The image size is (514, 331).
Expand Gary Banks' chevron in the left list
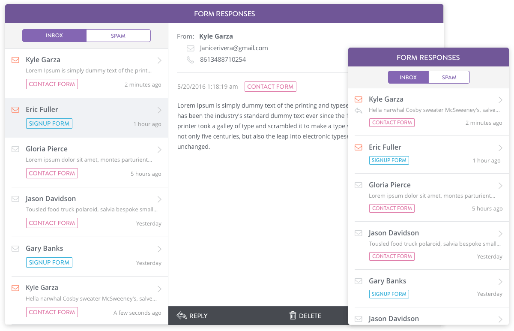point(159,249)
